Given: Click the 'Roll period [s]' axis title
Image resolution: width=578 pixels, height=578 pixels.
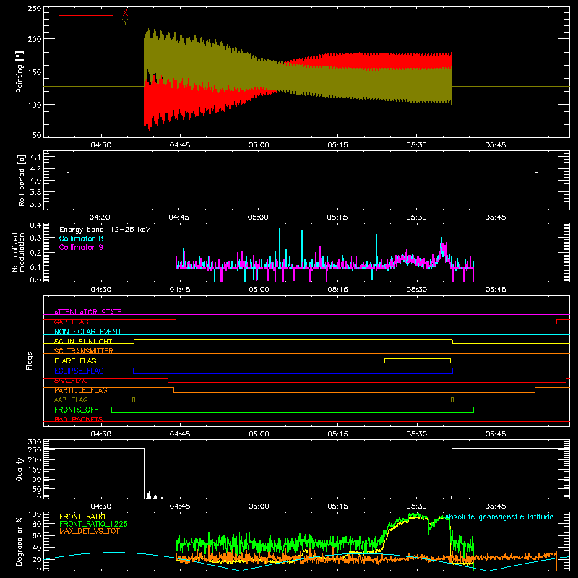Looking at the screenshot, I should (22, 180).
